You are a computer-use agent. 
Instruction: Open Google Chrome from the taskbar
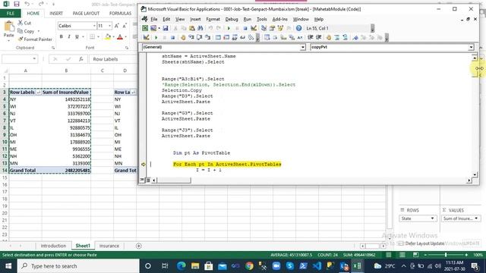click(x=249, y=266)
